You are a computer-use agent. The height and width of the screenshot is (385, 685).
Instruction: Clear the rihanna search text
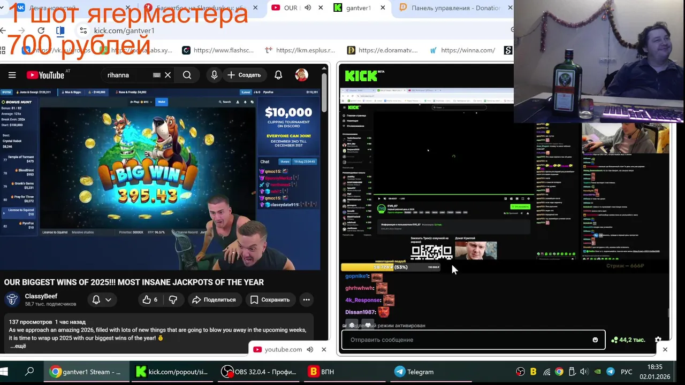point(168,75)
